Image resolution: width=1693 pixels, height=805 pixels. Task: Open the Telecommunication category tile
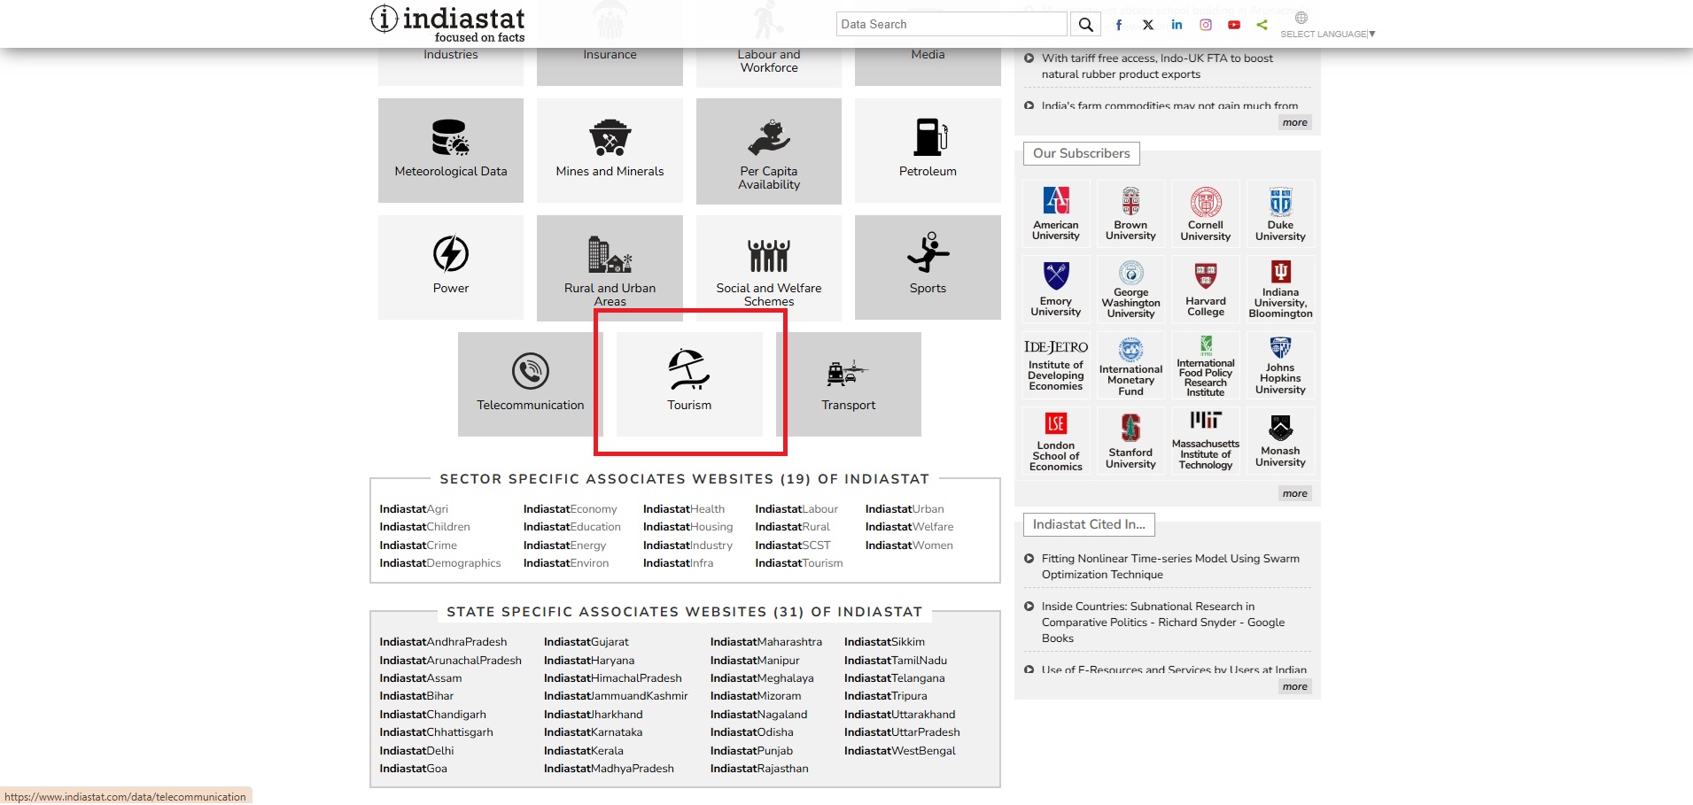tap(530, 383)
